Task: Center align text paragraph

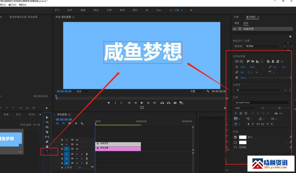Action: (x=241, y=113)
